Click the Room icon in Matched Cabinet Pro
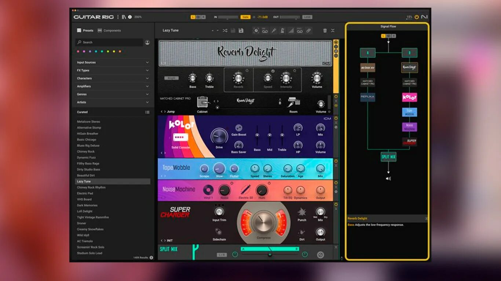 (293, 102)
